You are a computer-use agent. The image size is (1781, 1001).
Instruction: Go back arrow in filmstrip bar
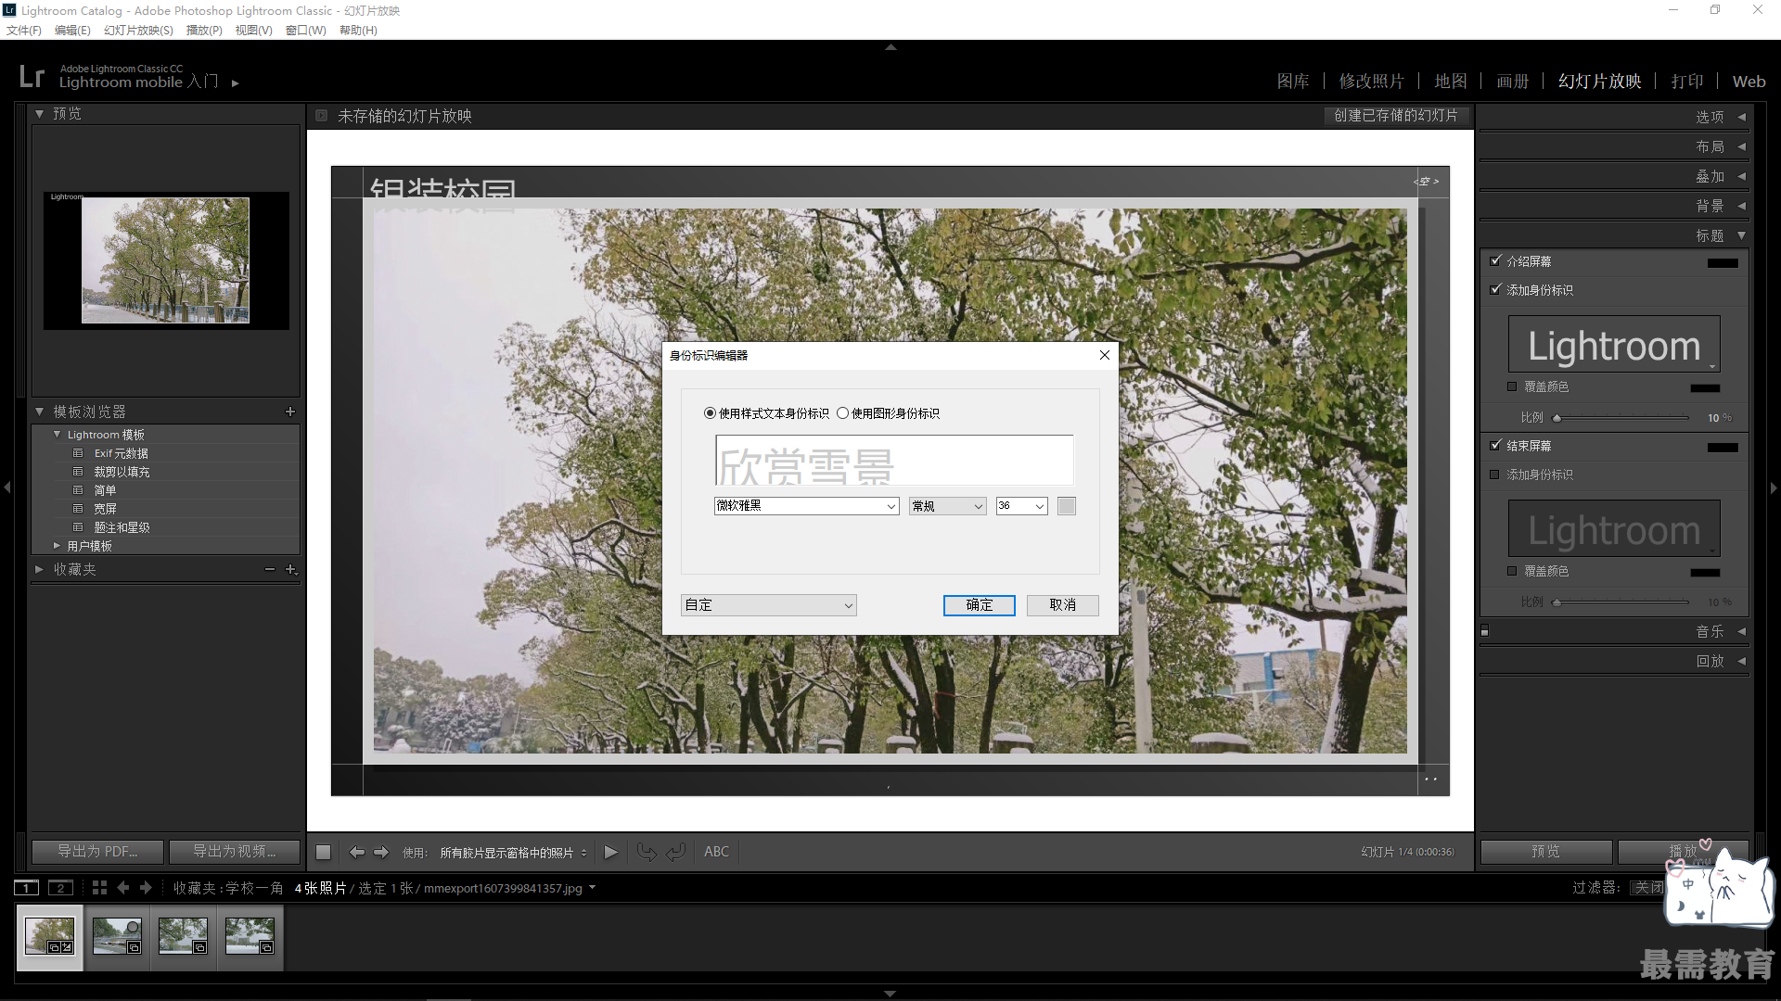click(122, 888)
